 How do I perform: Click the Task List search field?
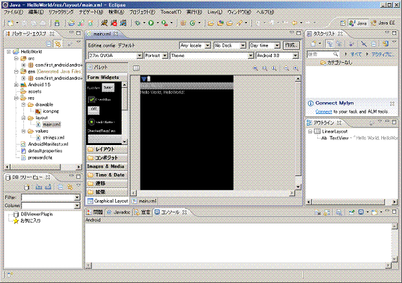point(323,54)
